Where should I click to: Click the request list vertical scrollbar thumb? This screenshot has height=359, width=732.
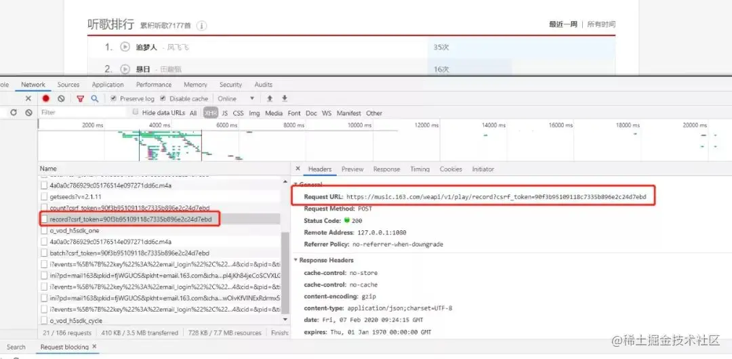coord(285,272)
